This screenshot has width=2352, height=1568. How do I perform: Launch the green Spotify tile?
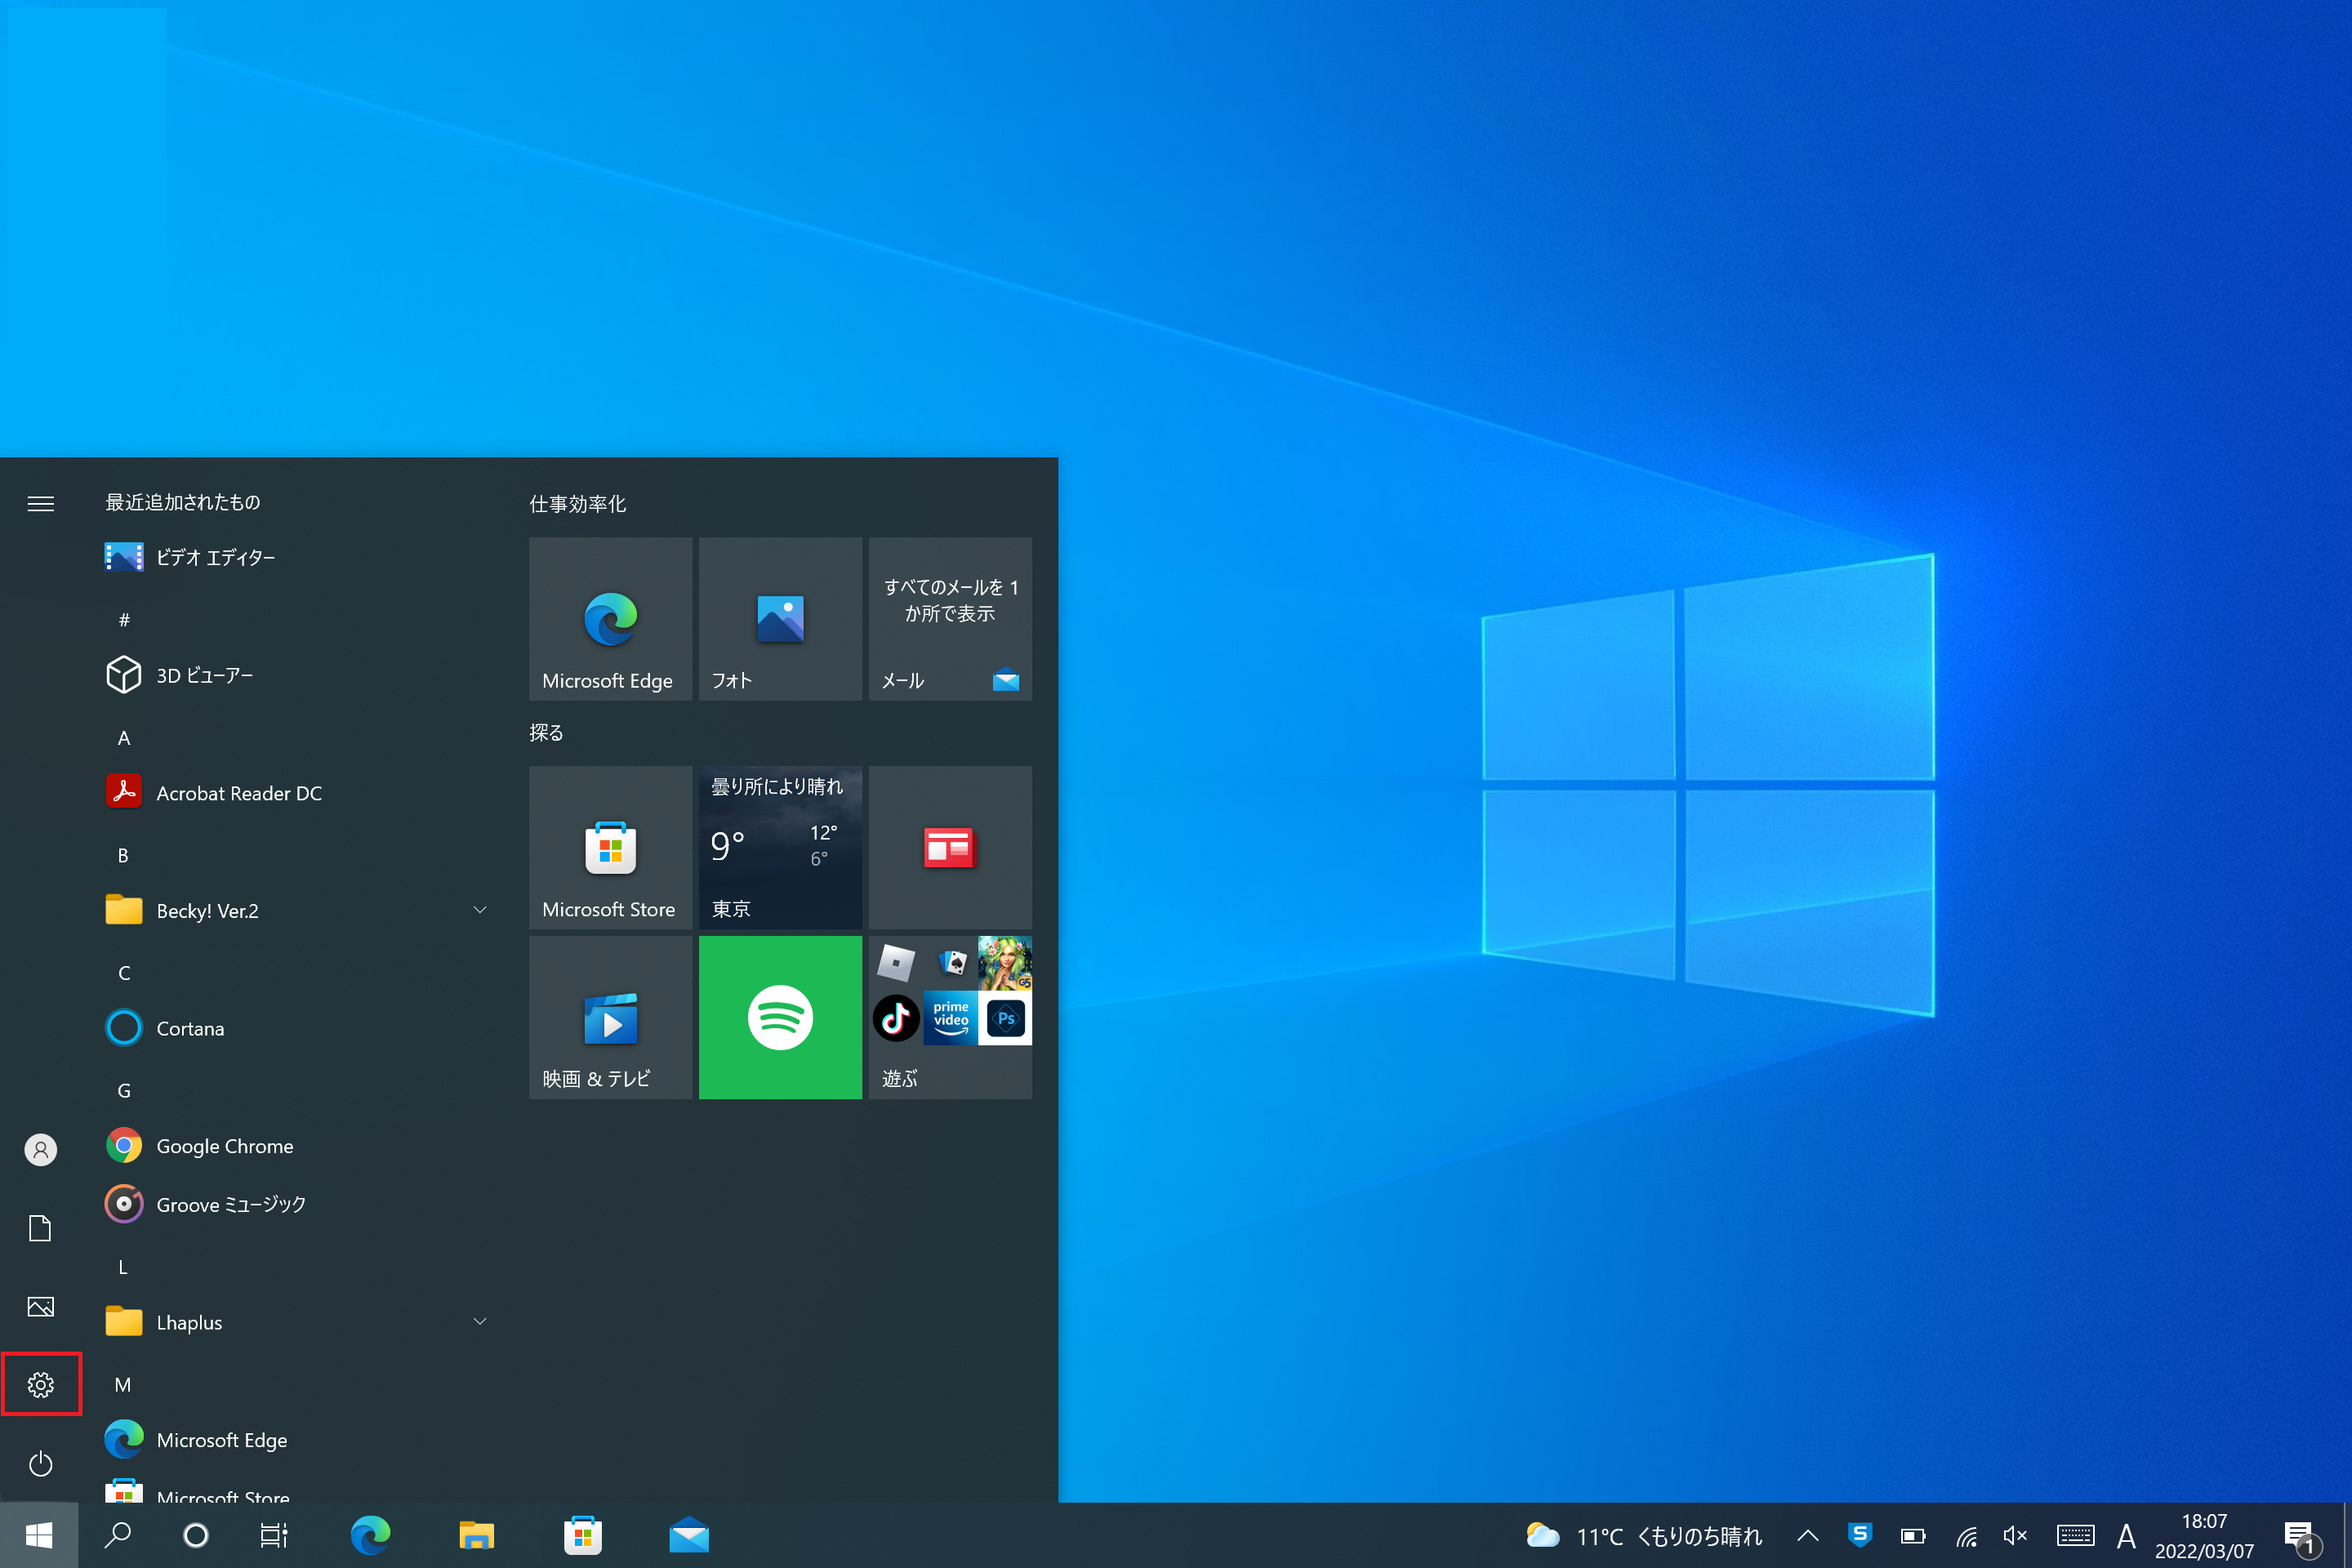(780, 1018)
